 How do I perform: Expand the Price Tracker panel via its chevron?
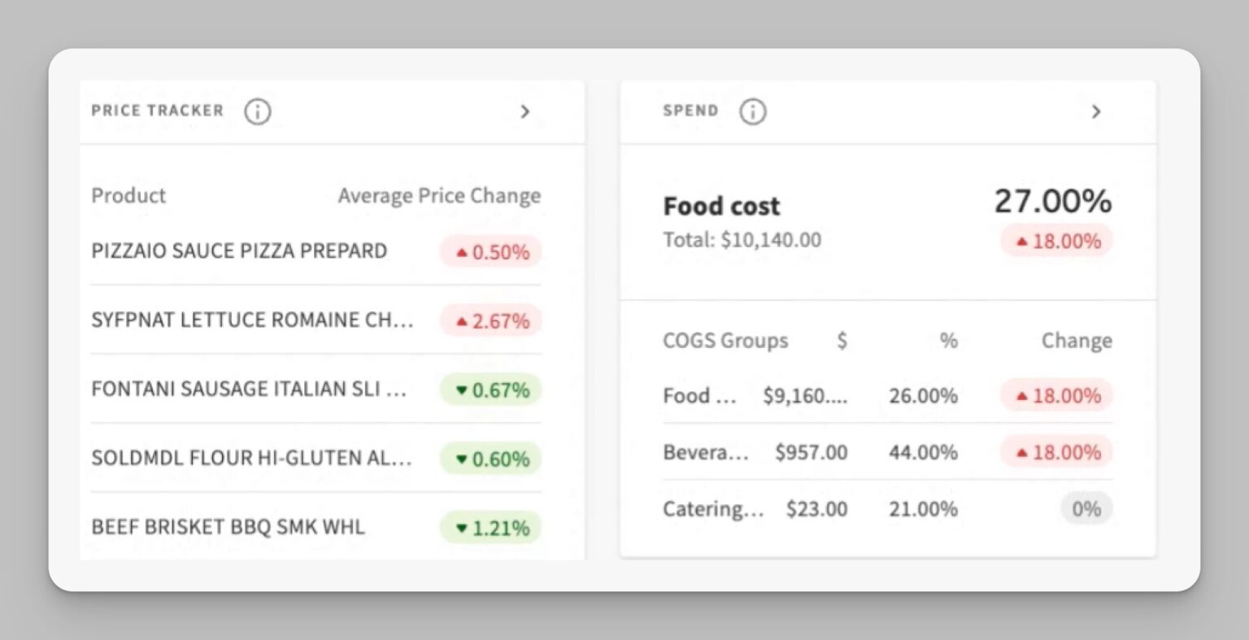pyautogui.click(x=525, y=111)
